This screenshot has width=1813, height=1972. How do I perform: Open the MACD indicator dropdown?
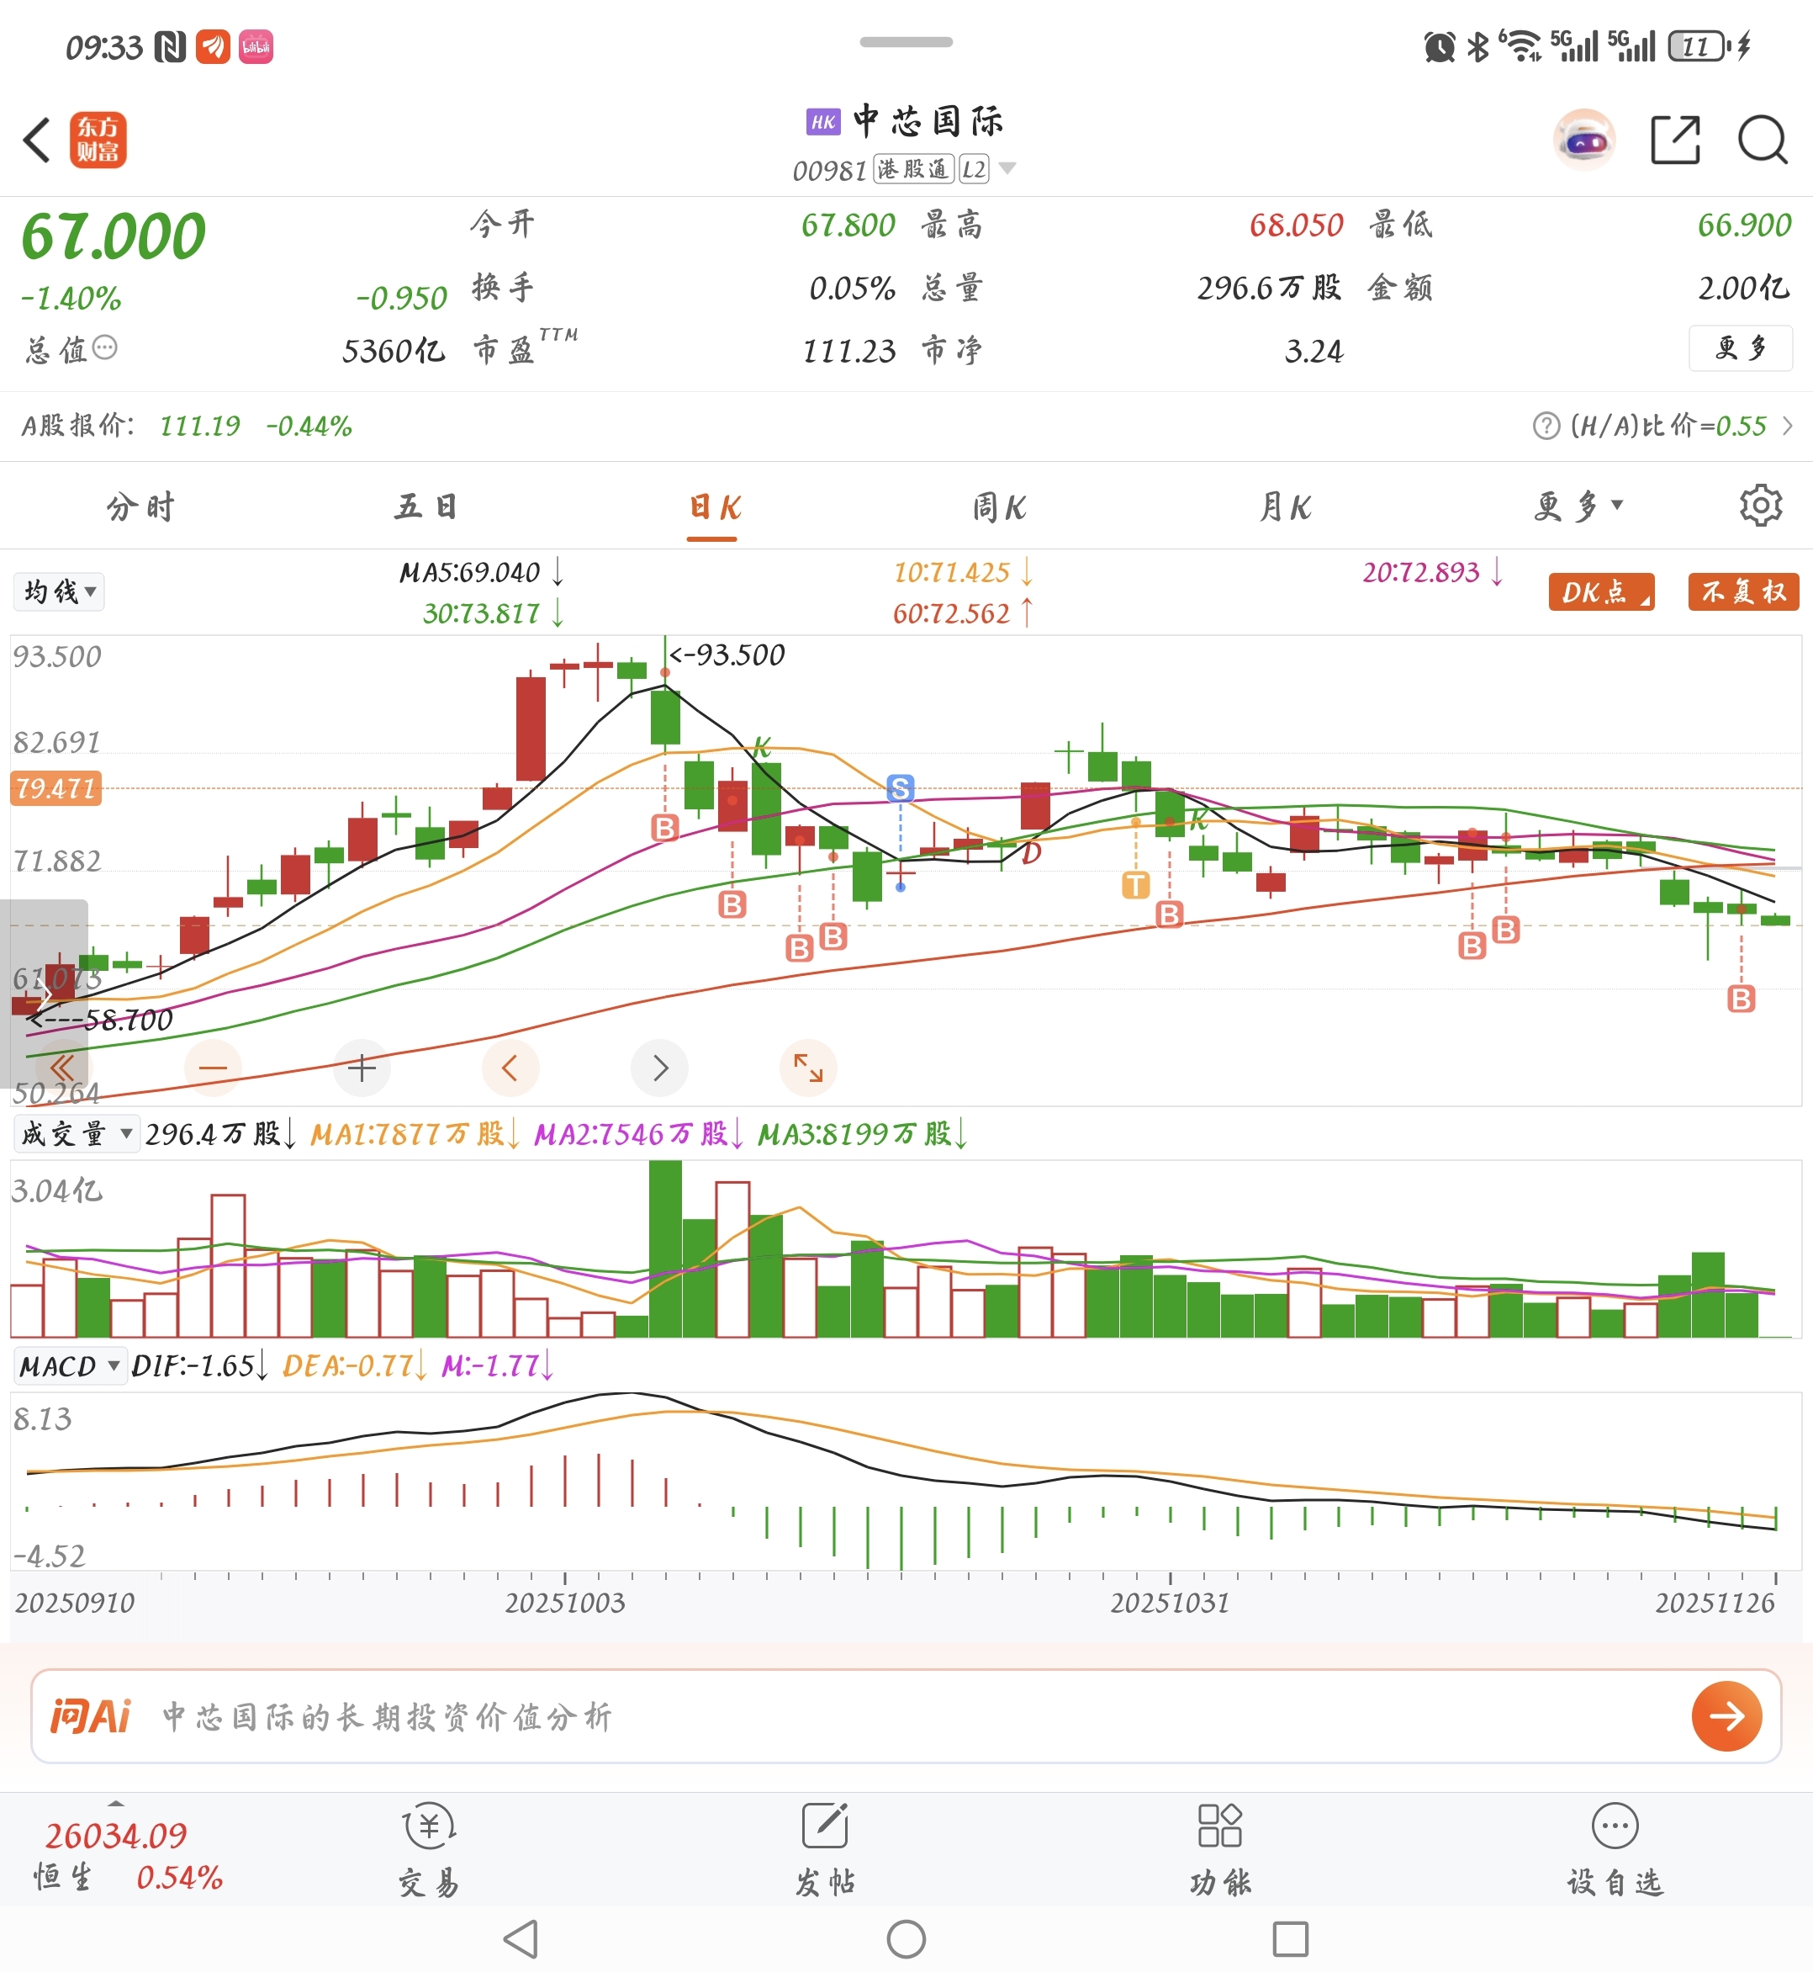(69, 1365)
